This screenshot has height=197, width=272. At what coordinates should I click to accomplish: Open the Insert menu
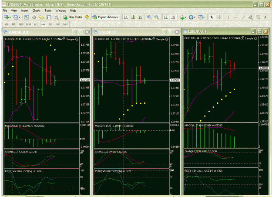(25, 10)
